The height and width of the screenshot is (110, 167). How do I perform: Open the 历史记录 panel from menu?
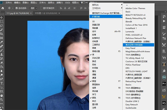(106, 58)
